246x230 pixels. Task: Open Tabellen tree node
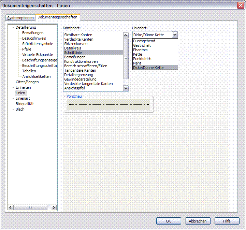pos(29,71)
